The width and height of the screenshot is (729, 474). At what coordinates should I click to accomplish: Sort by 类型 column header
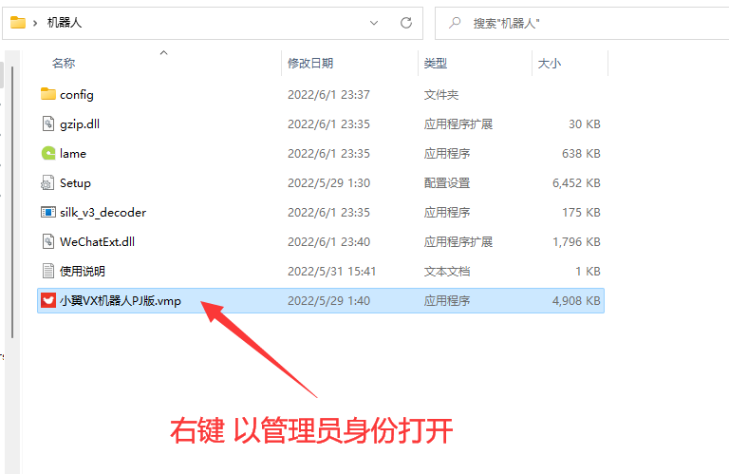(436, 63)
